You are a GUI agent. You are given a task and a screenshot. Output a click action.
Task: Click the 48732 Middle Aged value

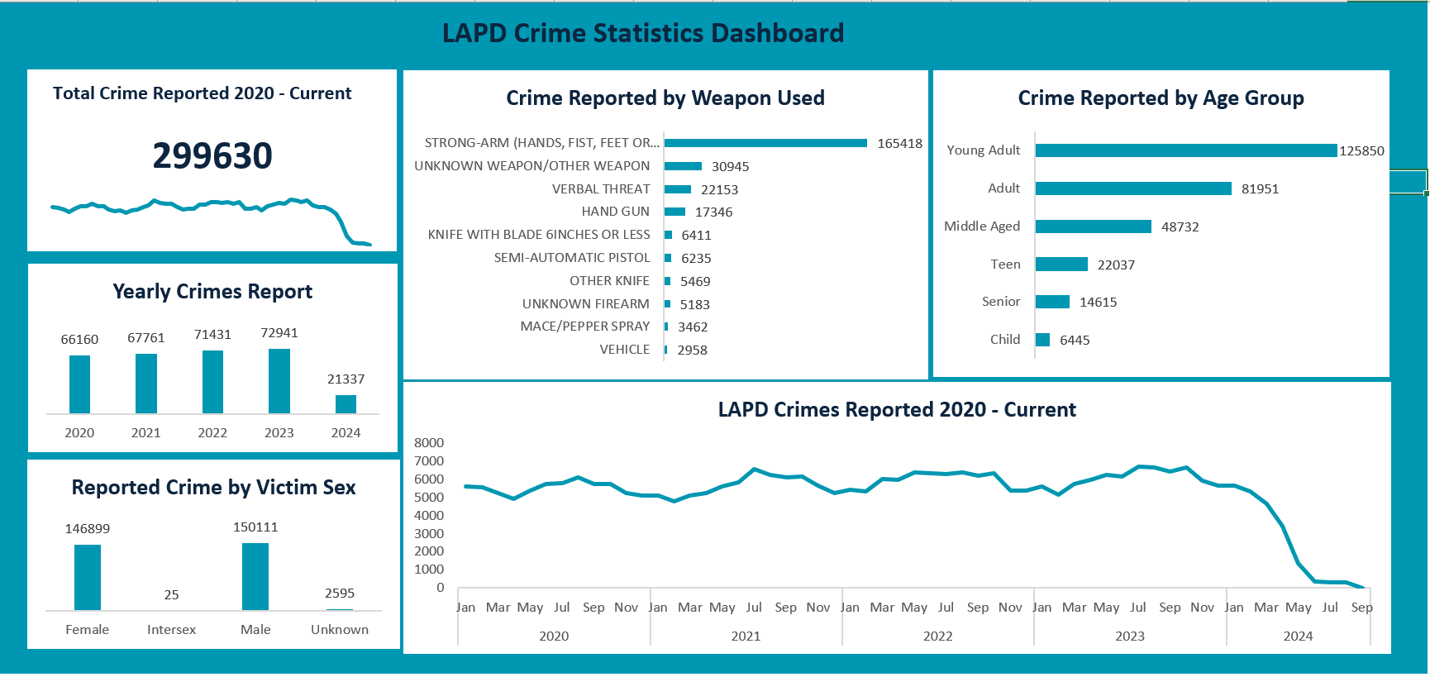[x=1180, y=227]
